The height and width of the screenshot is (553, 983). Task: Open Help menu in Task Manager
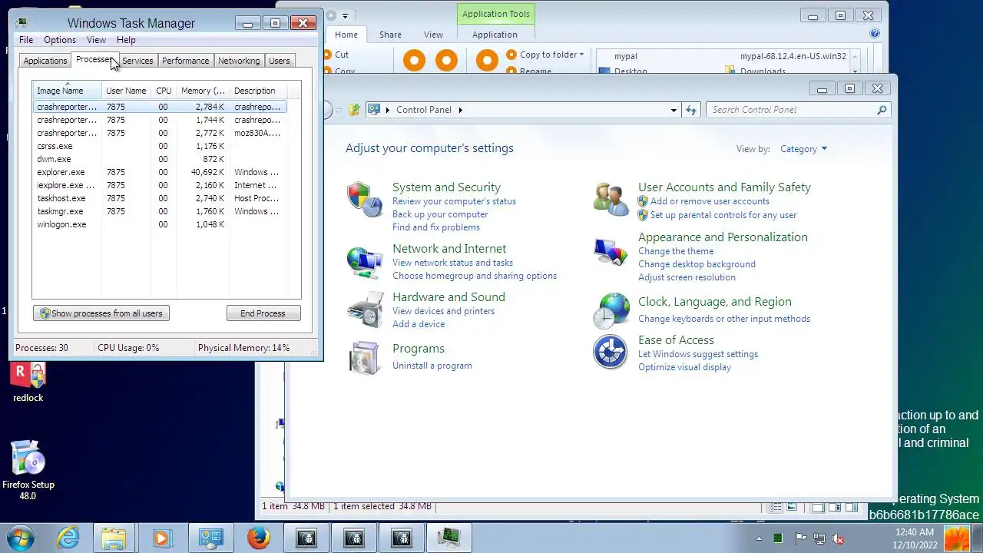pos(126,40)
